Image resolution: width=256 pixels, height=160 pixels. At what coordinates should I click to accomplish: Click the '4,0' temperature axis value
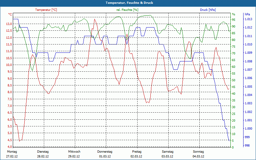pos(10,147)
